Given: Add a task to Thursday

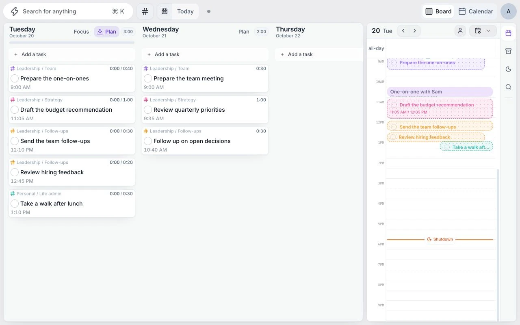Looking at the screenshot, I should click(318, 54).
